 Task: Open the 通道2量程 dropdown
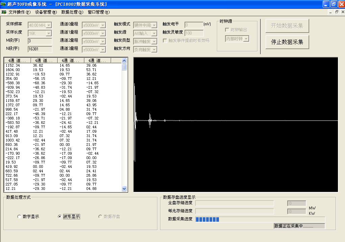point(103,42)
